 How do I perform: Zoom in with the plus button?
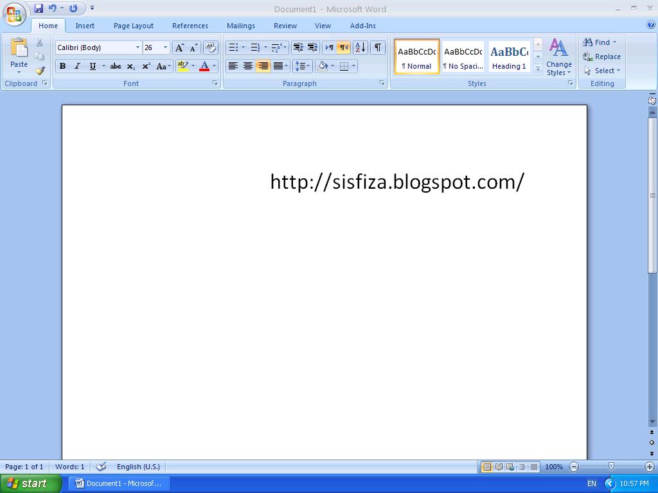pyautogui.click(x=650, y=467)
